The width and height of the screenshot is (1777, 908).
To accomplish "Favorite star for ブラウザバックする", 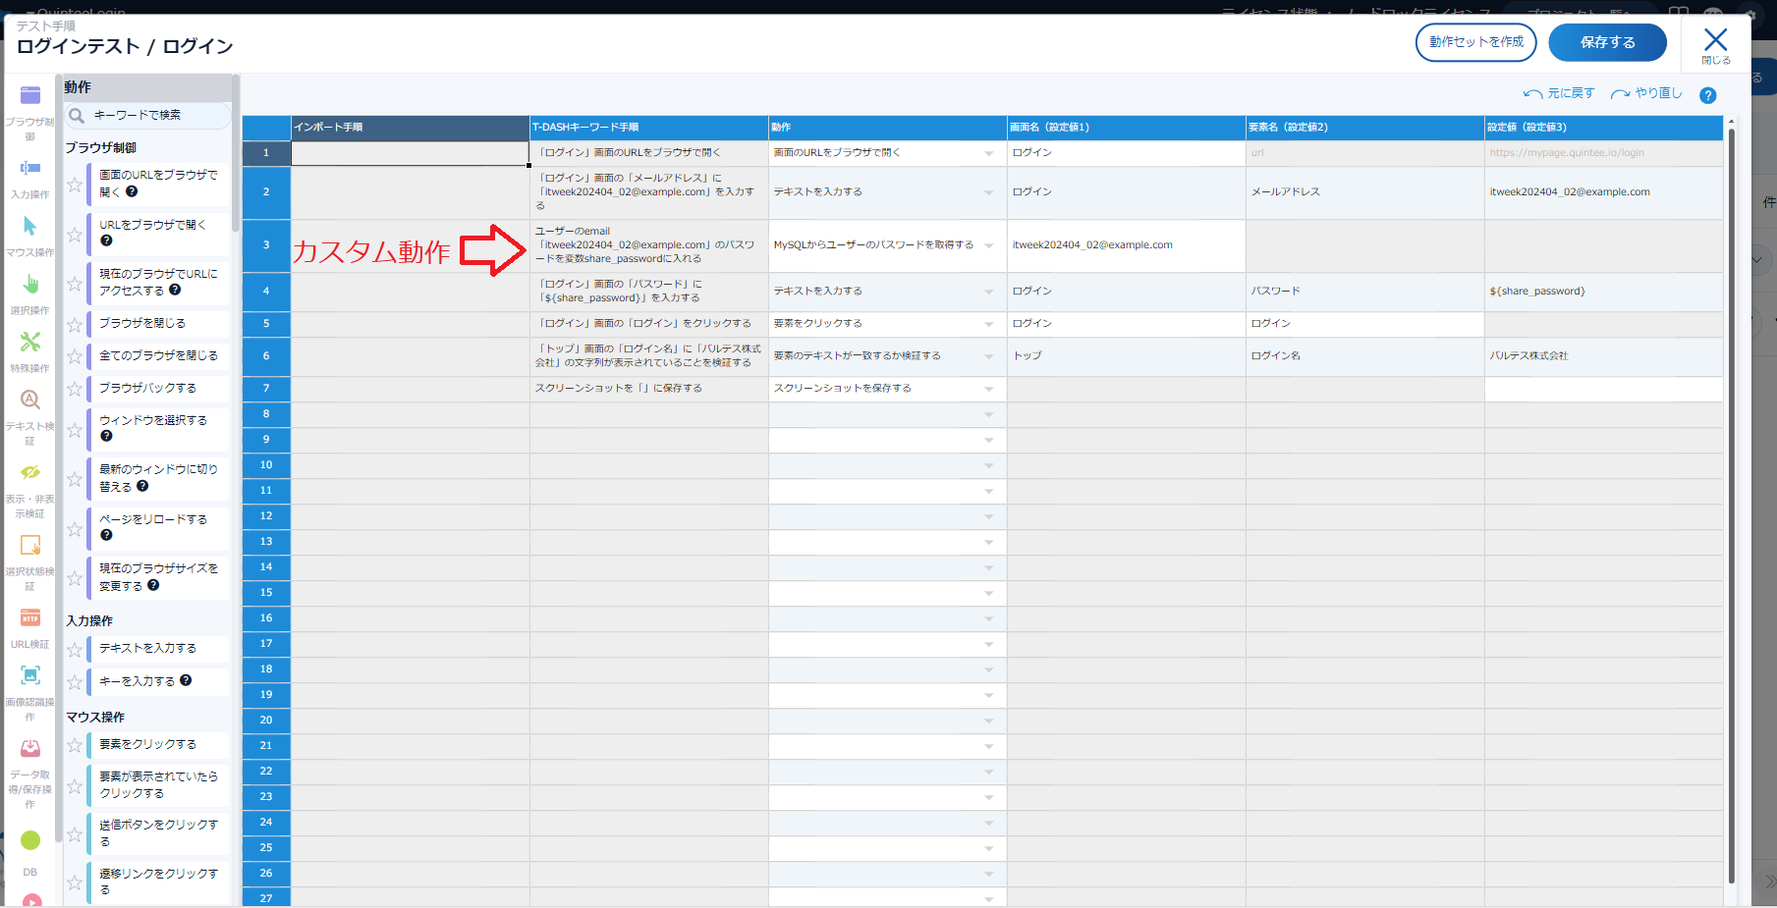I will coord(75,389).
